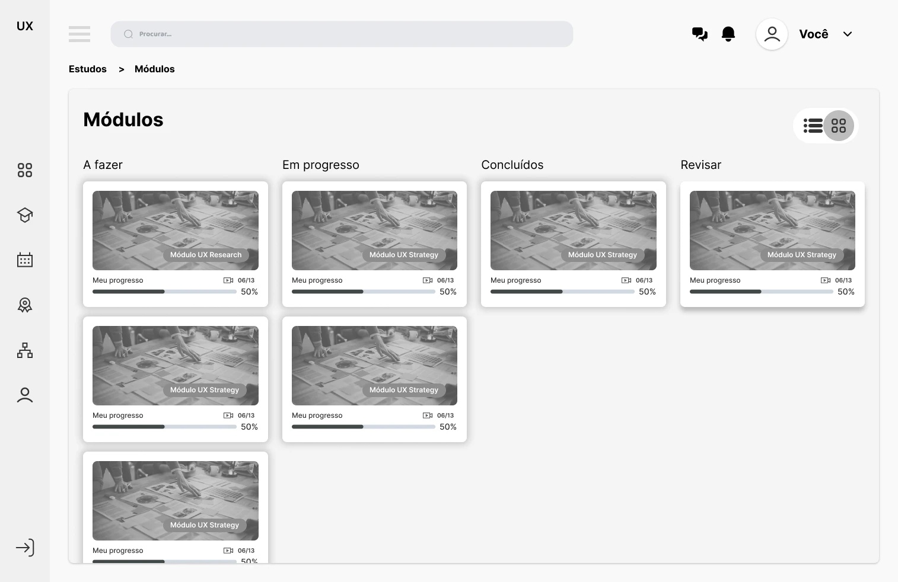Click the Revisar column heading
The width and height of the screenshot is (898, 582).
701,165
